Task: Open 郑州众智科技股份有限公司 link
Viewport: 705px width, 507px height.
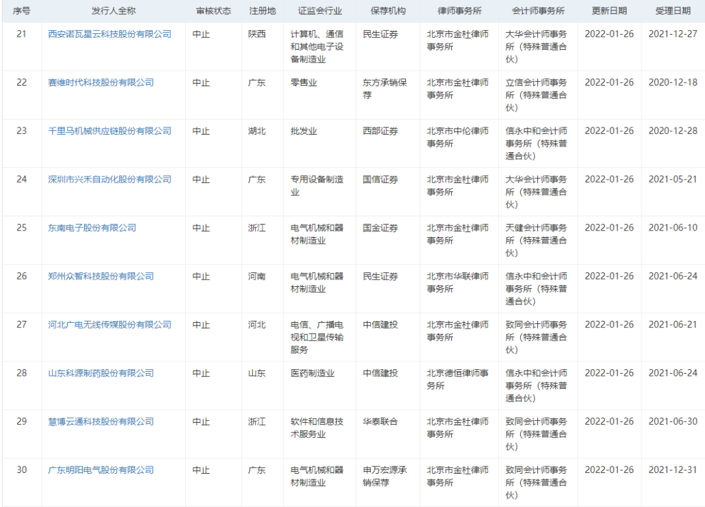Action: coord(101,276)
